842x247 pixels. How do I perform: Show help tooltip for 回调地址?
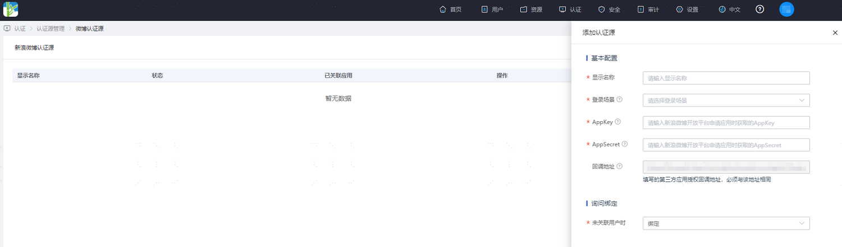(x=620, y=167)
